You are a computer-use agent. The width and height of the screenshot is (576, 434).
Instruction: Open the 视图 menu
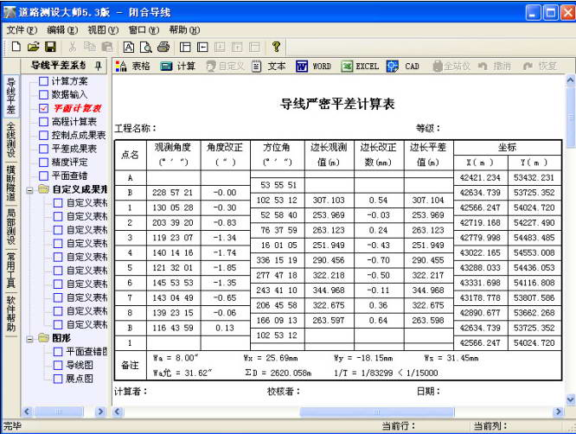tap(100, 29)
